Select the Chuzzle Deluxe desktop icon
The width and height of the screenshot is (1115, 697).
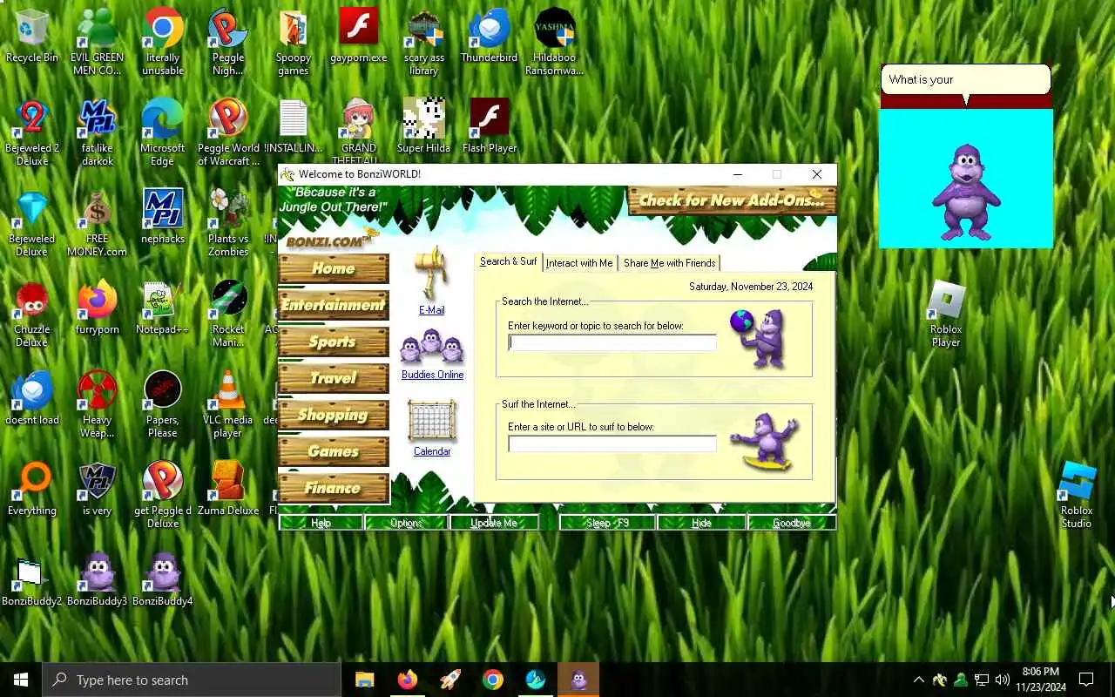pos(32,314)
